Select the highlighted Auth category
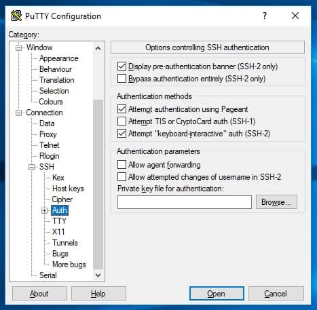The height and width of the screenshot is (310, 317). [60, 210]
